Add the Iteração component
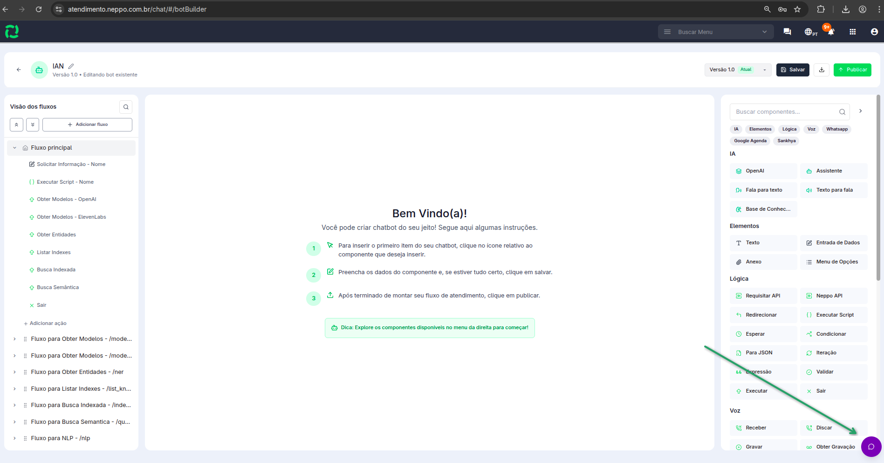This screenshot has height=463, width=884. coord(834,353)
